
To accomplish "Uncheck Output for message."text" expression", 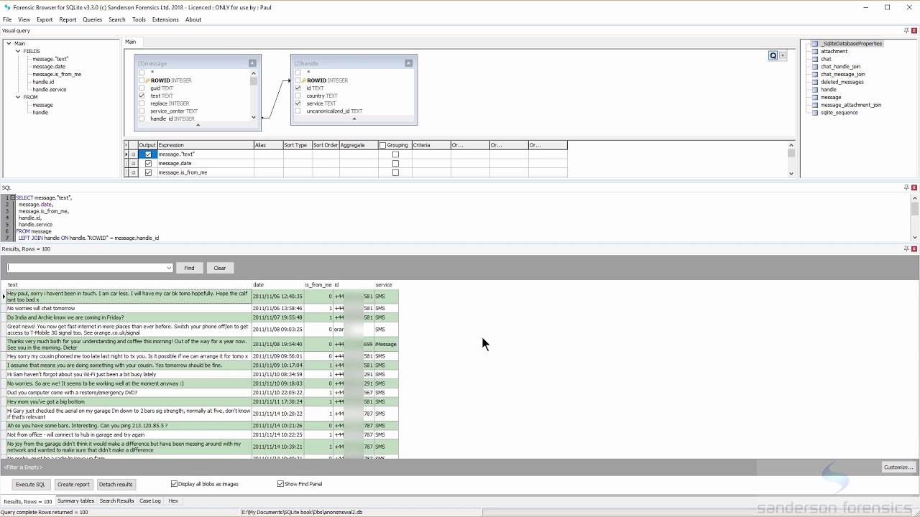I will click(x=148, y=154).
